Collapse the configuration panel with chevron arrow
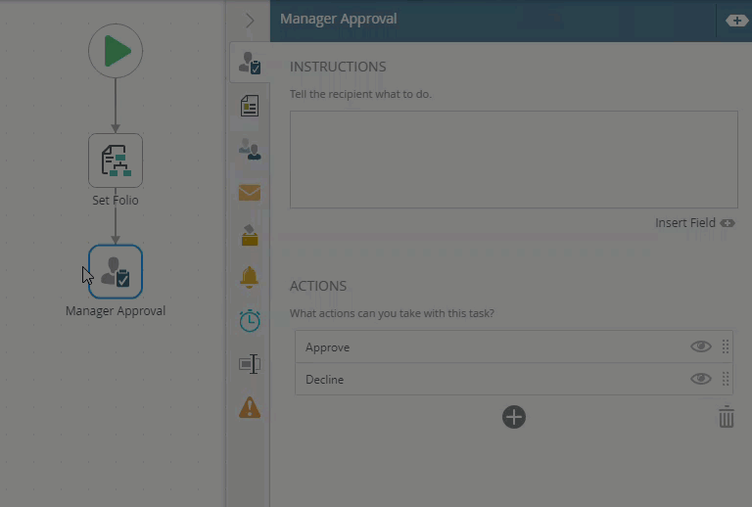Image resolution: width=752 pixels, height=507 pixels. 250,21
